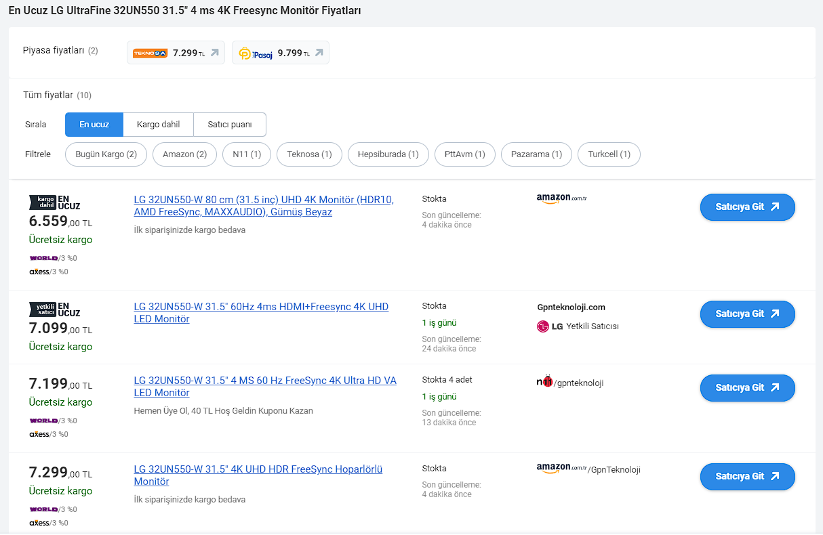Sort listings by Kargo dahil
Viewport: 823px width, 535px height.
(x=158, y=125)
